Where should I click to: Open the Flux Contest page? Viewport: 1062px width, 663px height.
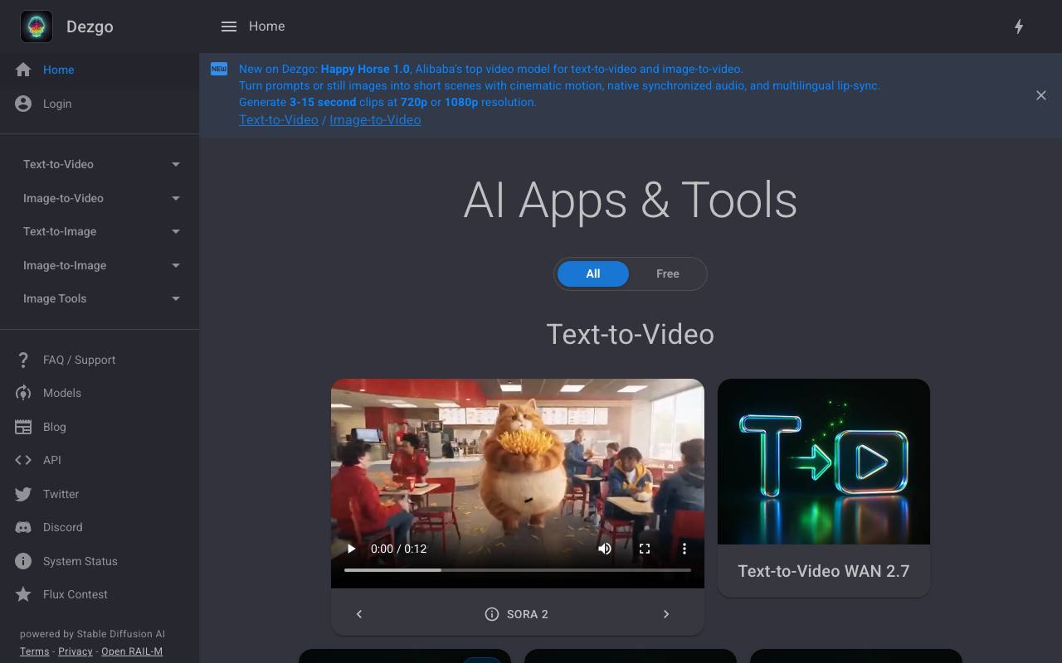click(100, 594)
